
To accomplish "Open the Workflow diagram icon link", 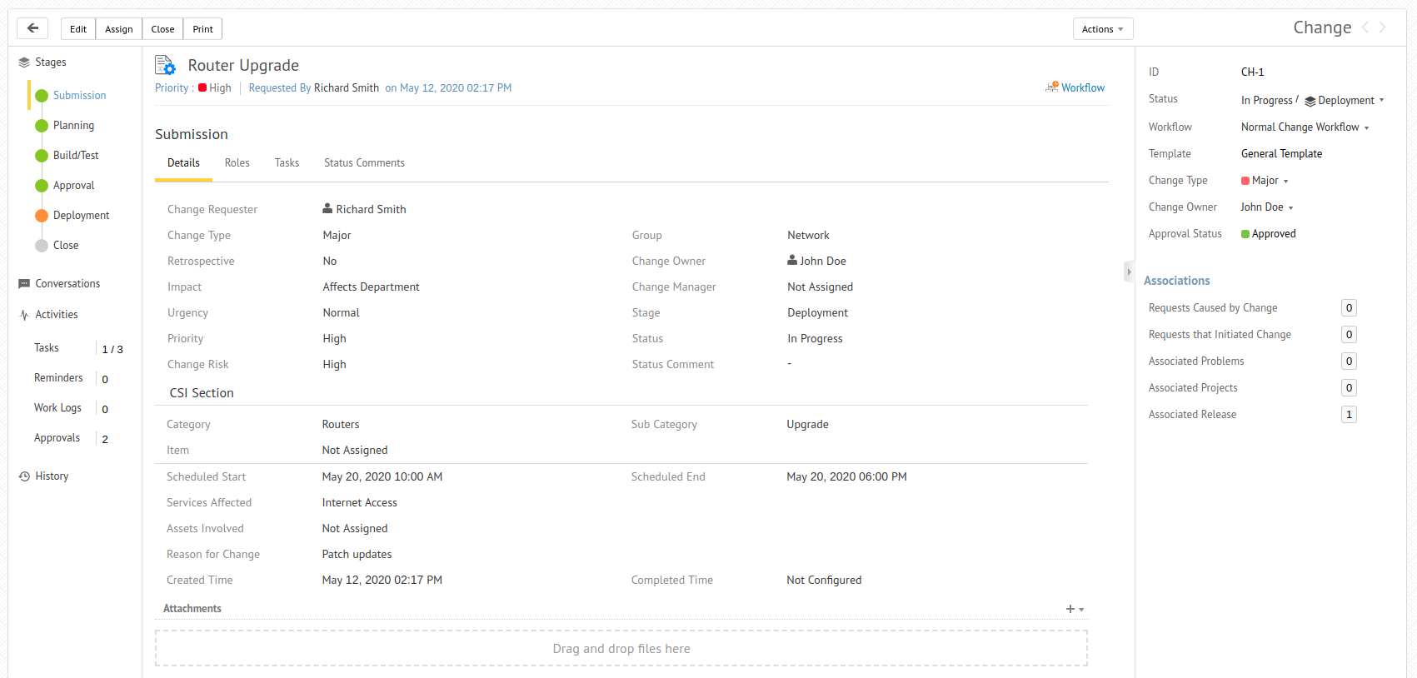I will tap(1052, 87).
